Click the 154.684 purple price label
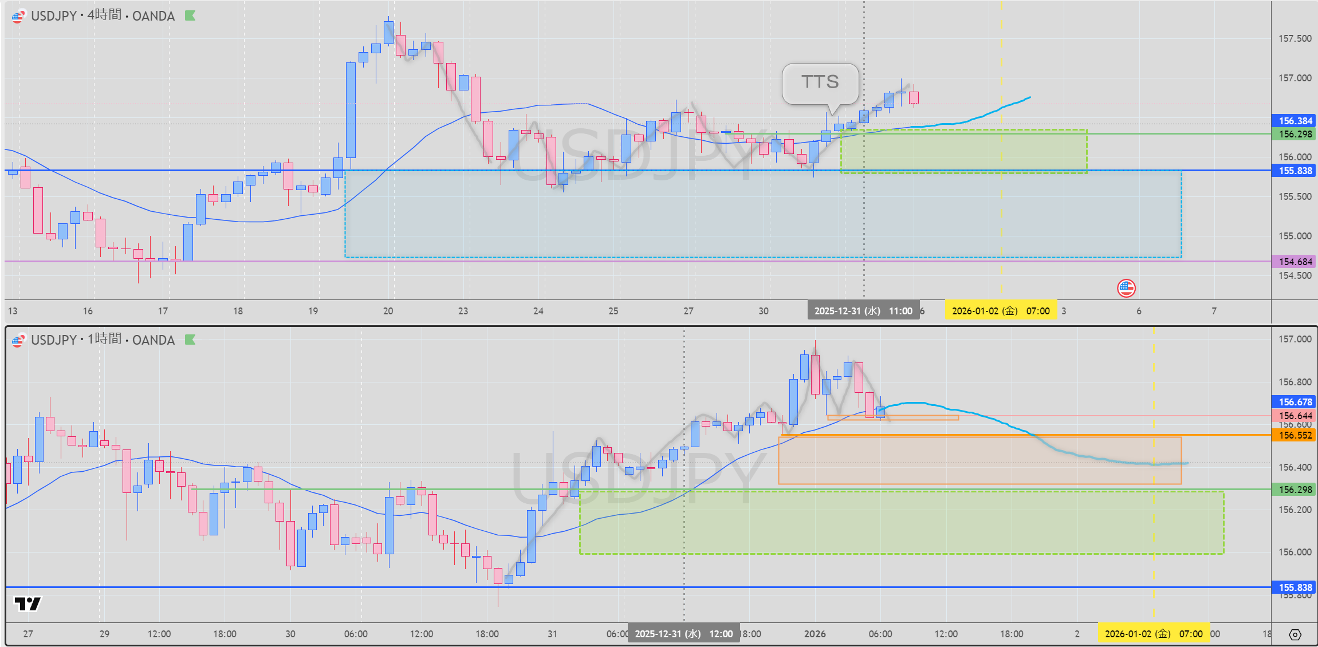The height and width of the screenshot is (647, 1318). point(1295,262)
